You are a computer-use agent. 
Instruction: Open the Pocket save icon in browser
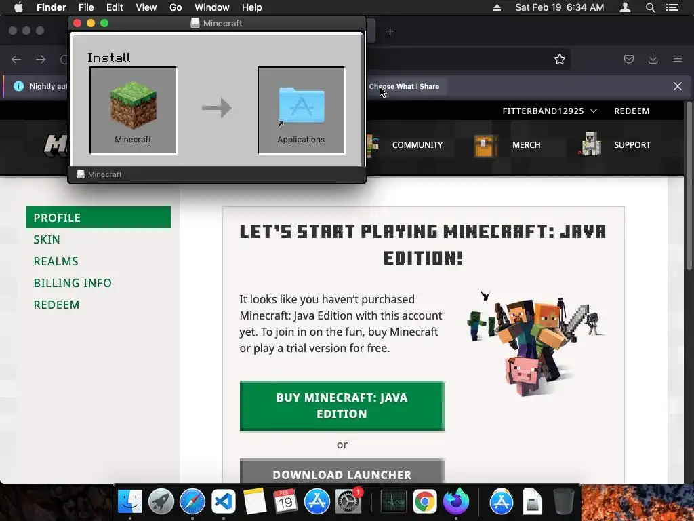[629, 59]
